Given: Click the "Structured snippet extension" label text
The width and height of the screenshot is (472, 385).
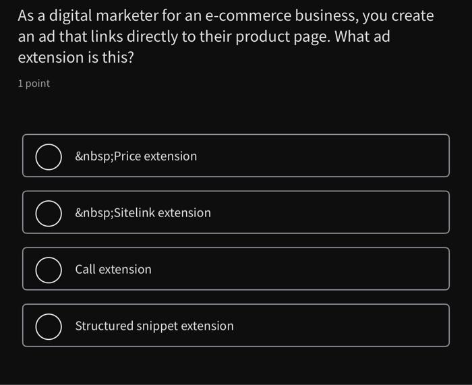Looking at the screenshot, I should (x=154, y=326).
